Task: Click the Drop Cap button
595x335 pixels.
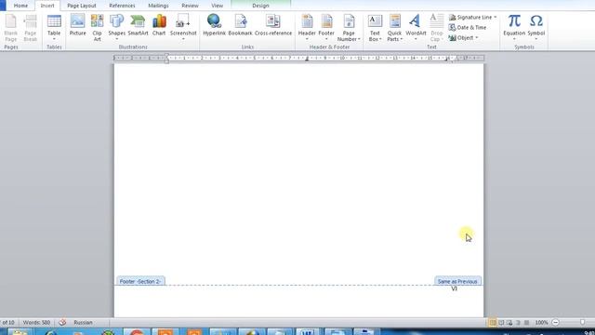Action: pyautogui.click(x=436, y=28)
